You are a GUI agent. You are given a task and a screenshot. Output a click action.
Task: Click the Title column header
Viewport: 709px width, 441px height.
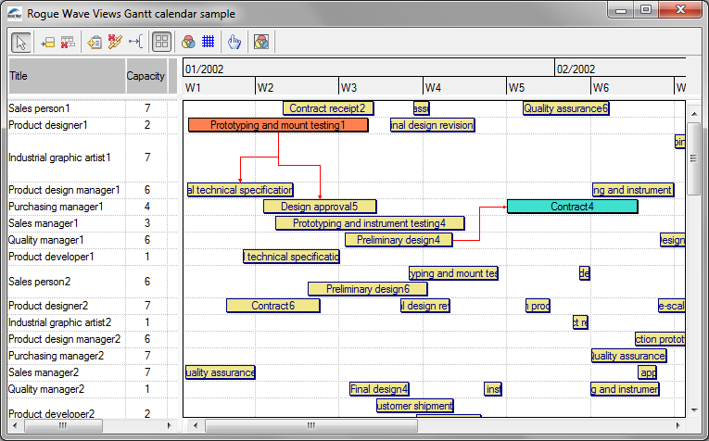[65, 76]
